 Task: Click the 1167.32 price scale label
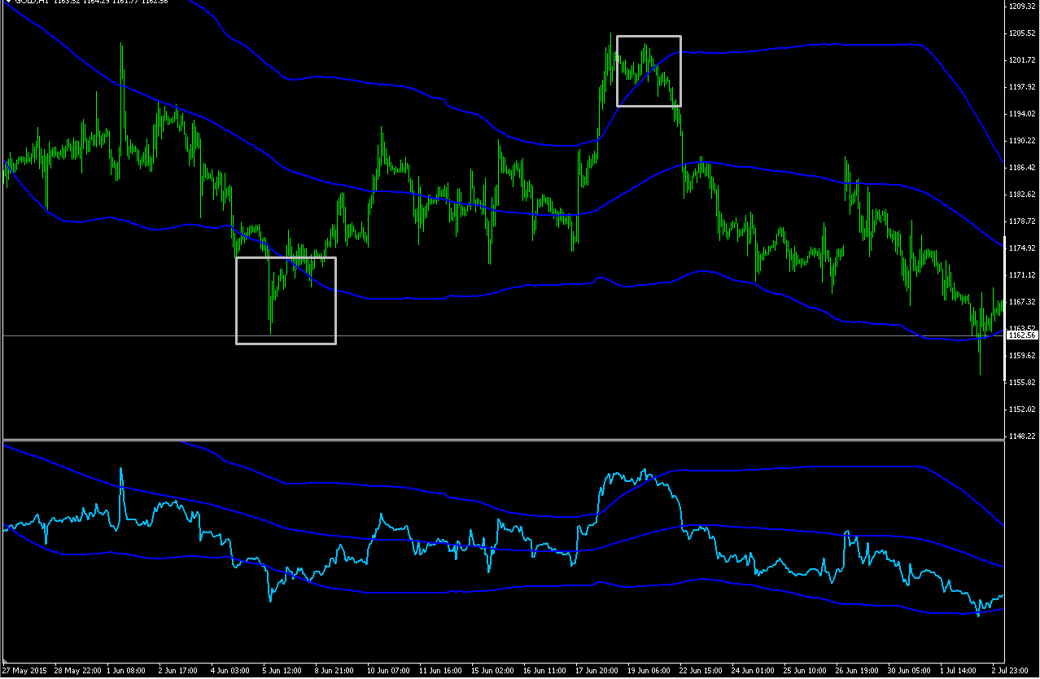(1021, 302)
